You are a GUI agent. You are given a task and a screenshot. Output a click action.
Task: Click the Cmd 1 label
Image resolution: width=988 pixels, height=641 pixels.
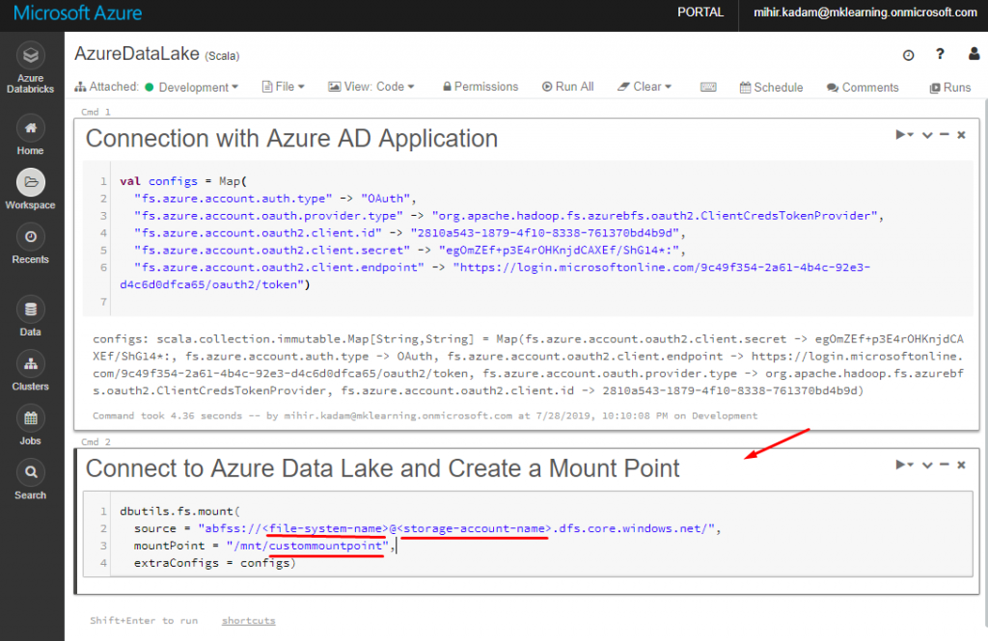pos(96,112)
